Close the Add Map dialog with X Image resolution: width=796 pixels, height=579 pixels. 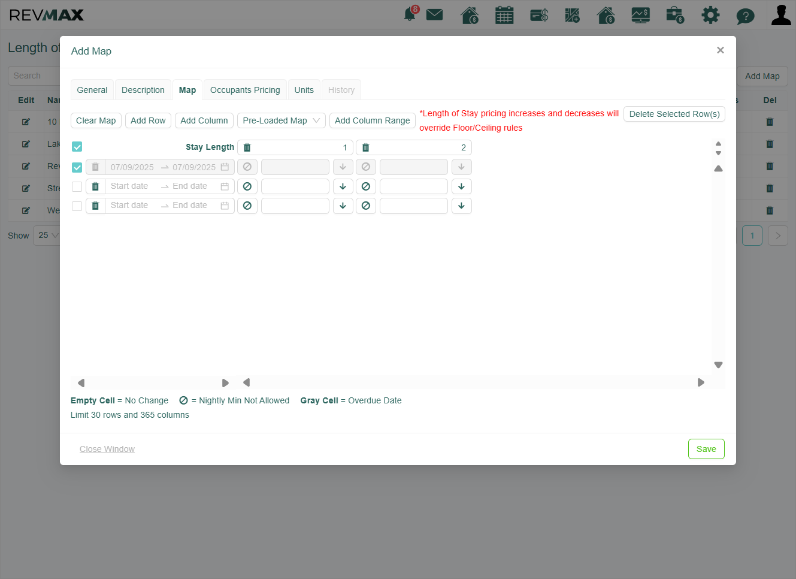coord(721,50)
